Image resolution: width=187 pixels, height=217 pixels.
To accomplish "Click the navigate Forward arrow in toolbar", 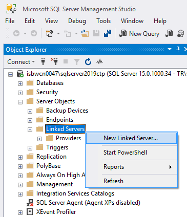I will (x=34, y=33).
